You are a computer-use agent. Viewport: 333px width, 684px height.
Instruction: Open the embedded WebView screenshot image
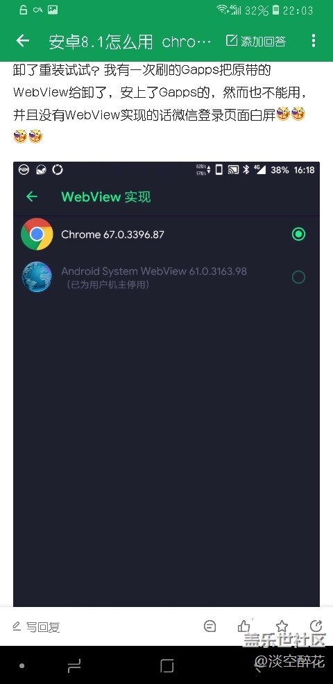(166, 384)
